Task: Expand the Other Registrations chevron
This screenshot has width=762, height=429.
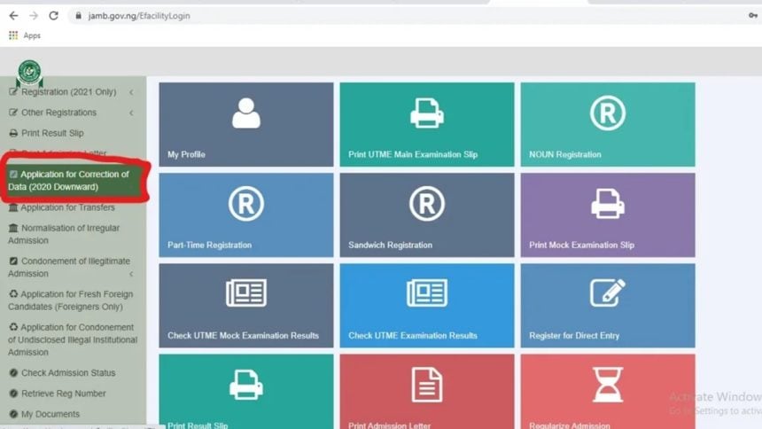Action: click(x=131, y=113)
